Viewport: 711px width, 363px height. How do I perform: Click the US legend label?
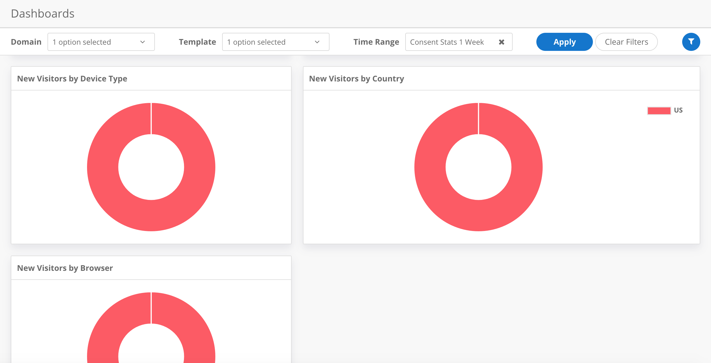(x=678, y=110)
